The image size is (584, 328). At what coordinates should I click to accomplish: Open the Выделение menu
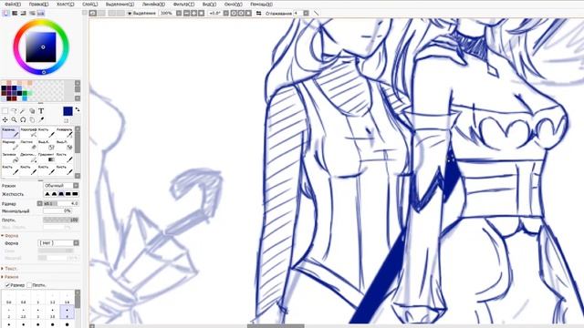coord(120,4)
